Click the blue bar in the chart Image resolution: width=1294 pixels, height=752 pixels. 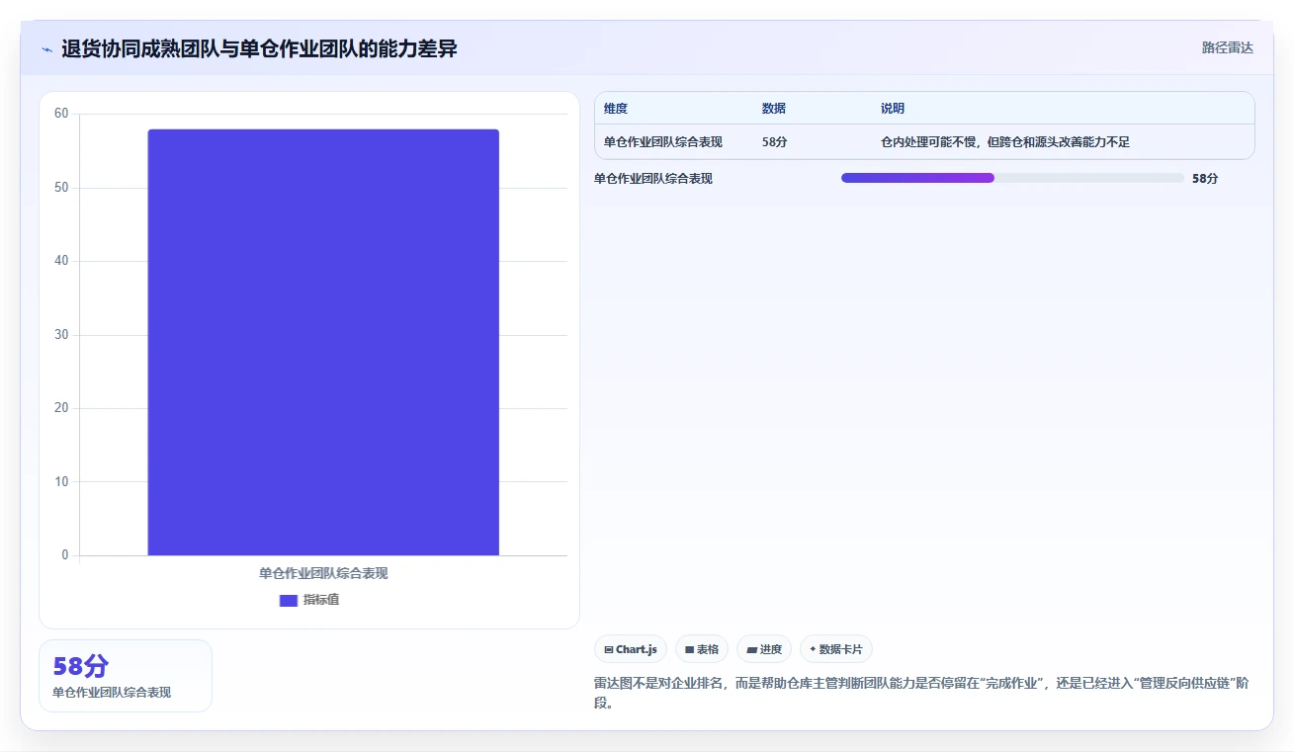click(x=323, y=342)
